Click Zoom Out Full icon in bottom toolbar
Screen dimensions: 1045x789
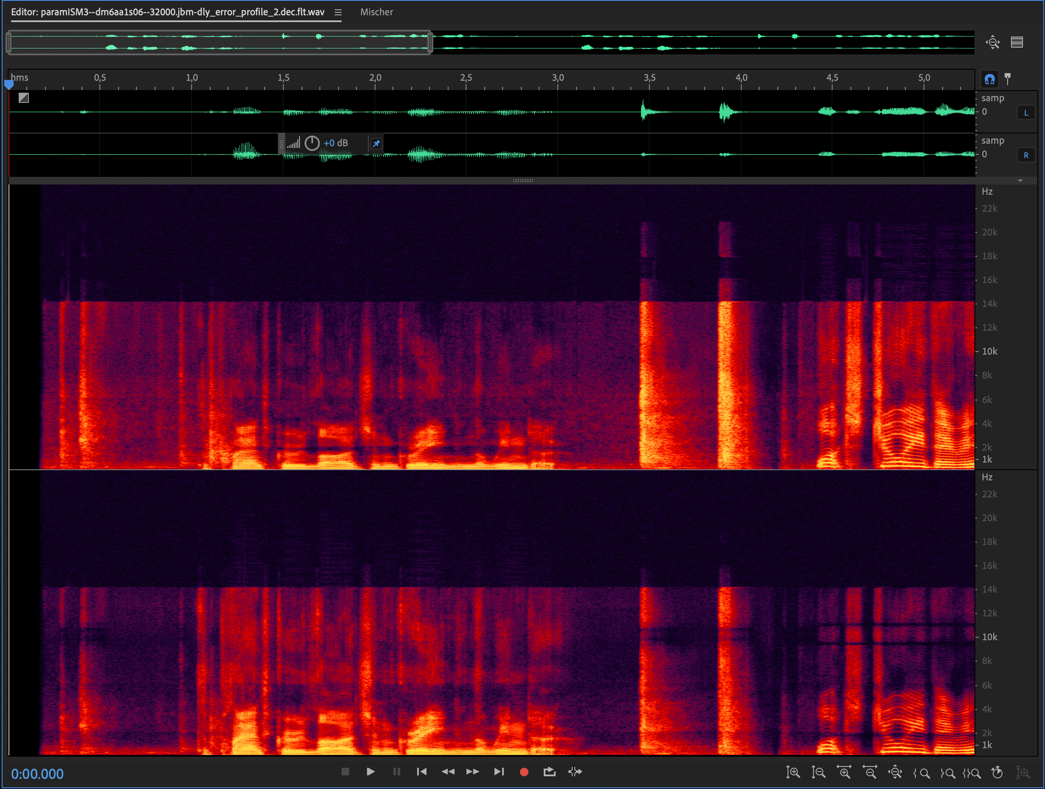coord(895,772)
